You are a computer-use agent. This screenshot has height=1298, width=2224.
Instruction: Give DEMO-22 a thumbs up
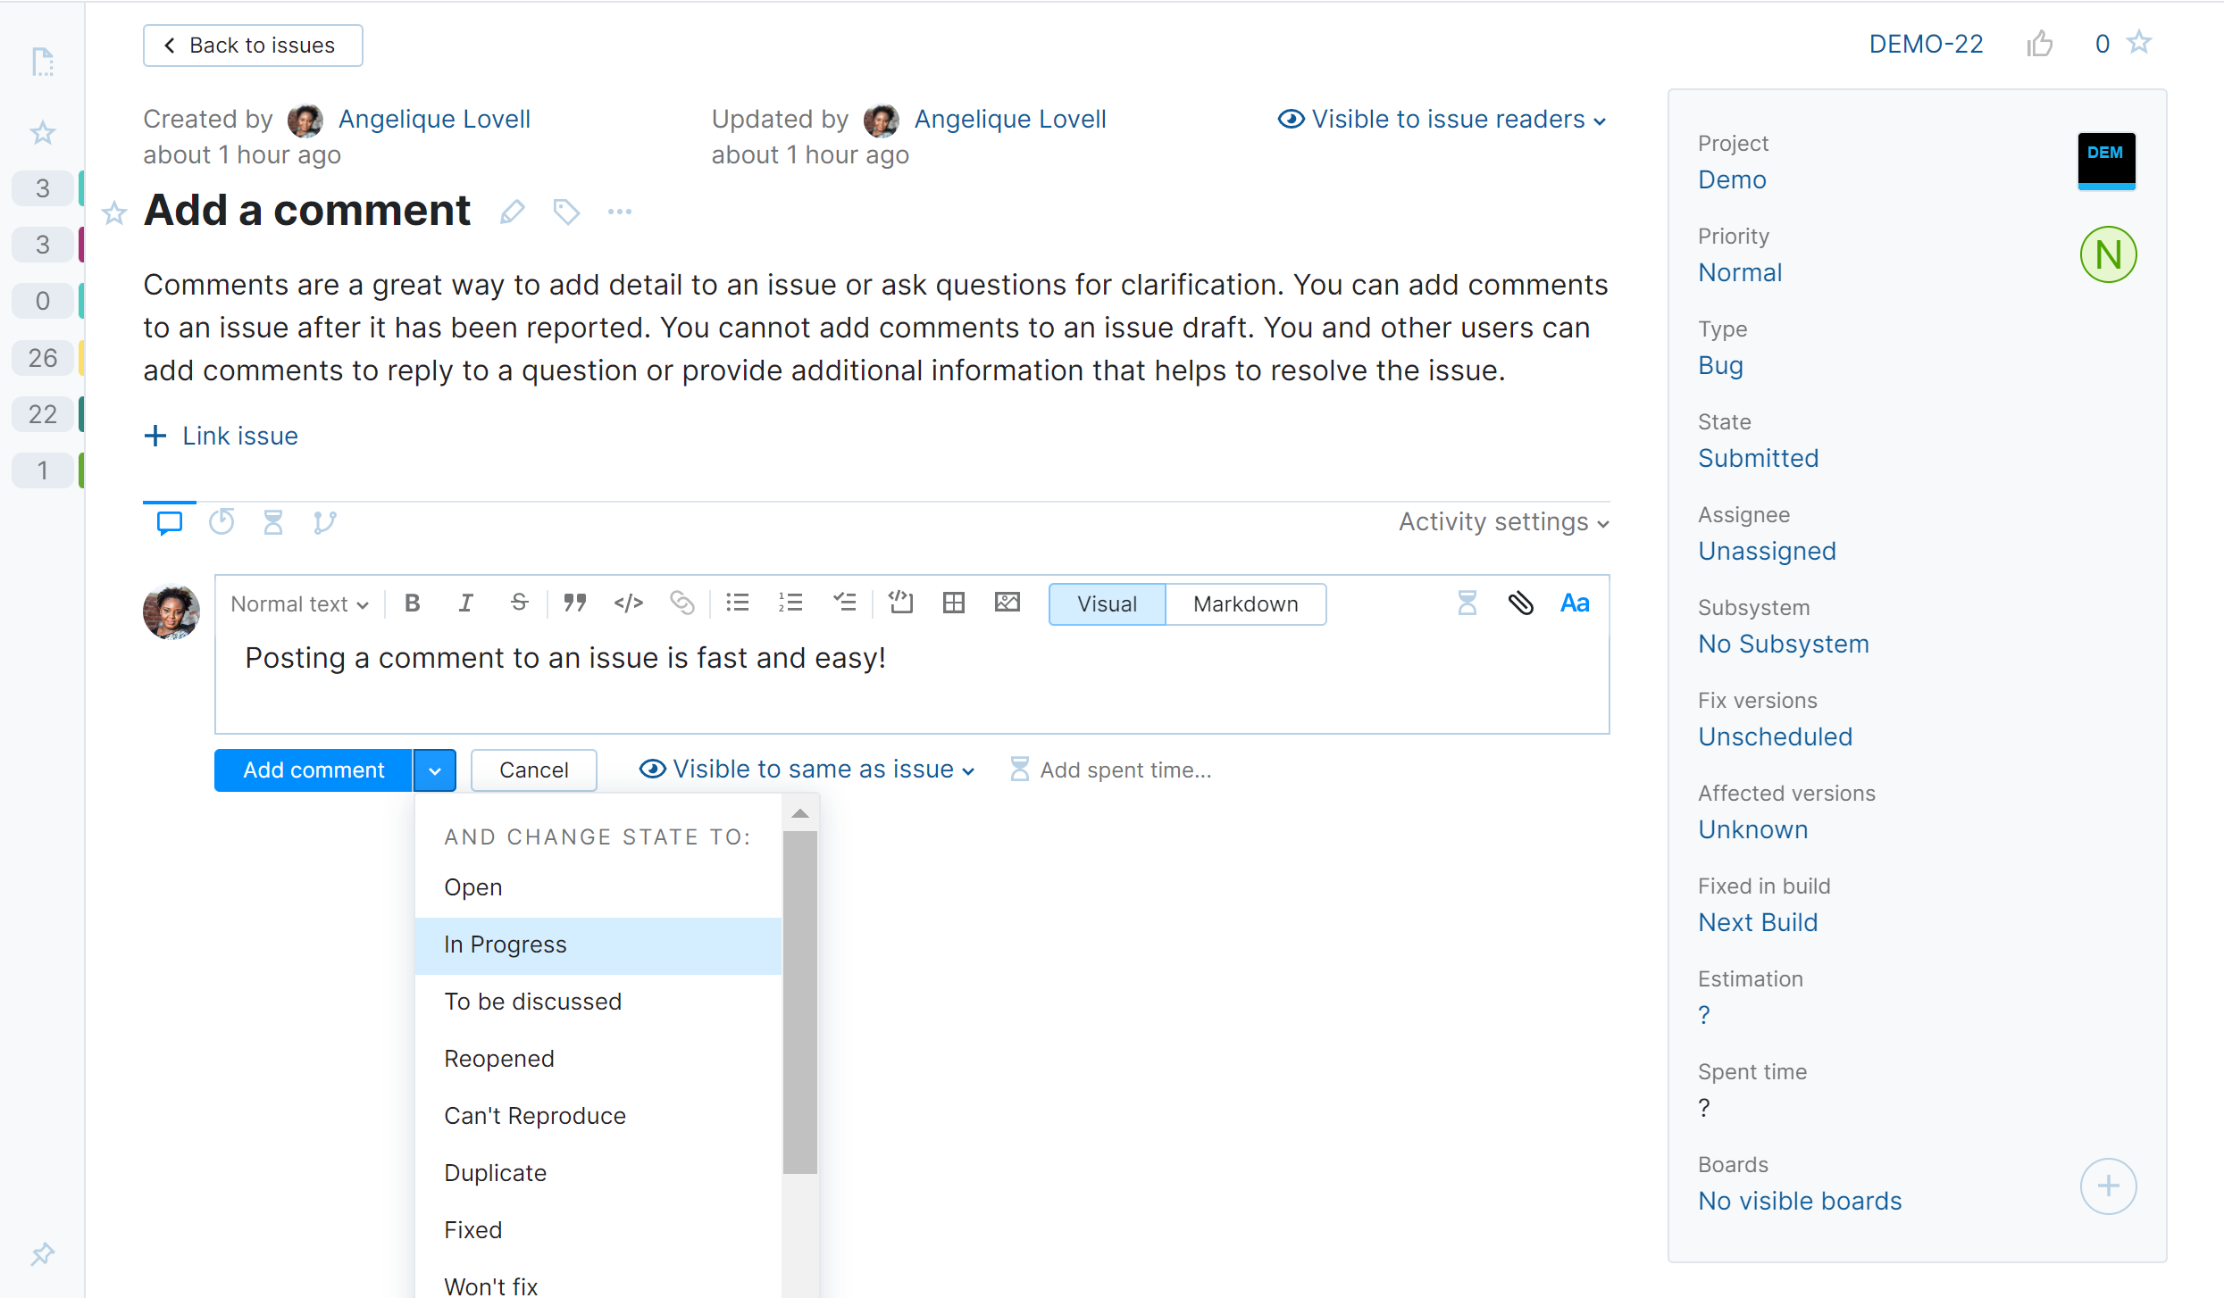coord(2039,44)
